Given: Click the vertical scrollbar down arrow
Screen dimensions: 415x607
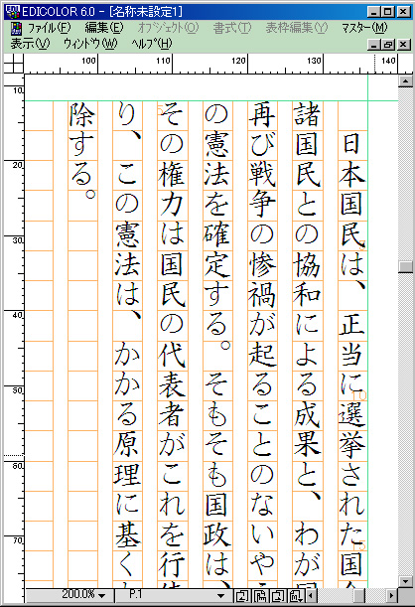Looking at the screenshot, I should pos(406,581).
